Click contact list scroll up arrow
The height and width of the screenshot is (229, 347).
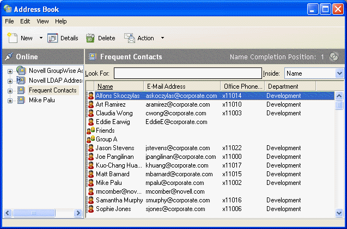pyautogui.click(x=339, y=96)
